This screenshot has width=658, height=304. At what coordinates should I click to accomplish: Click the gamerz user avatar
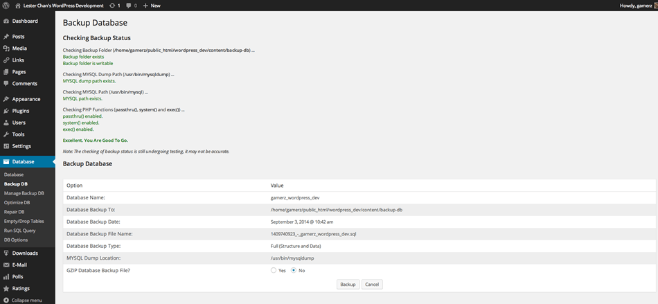tap(655, 6)
